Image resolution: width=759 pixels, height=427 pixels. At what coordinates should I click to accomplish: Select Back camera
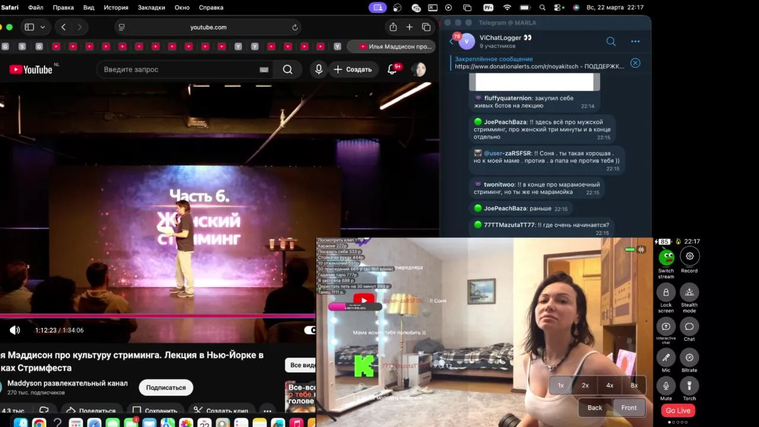pos(595,407)
